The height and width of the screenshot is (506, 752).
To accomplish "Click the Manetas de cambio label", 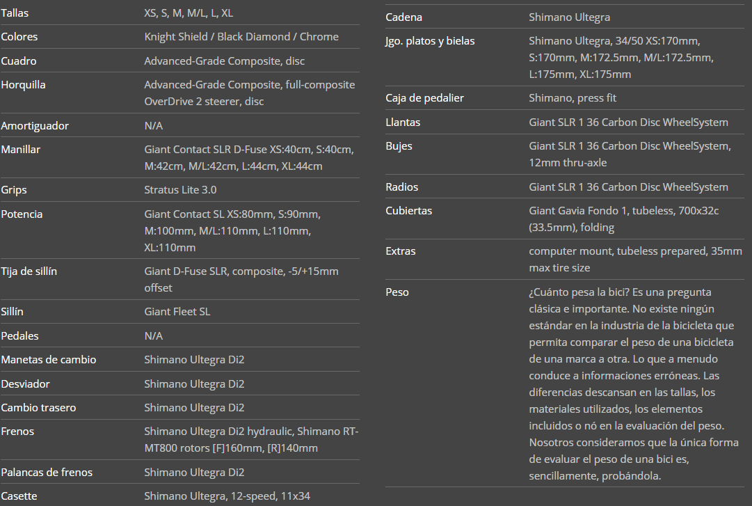I will pyautogui.click(x=49, y=360).
